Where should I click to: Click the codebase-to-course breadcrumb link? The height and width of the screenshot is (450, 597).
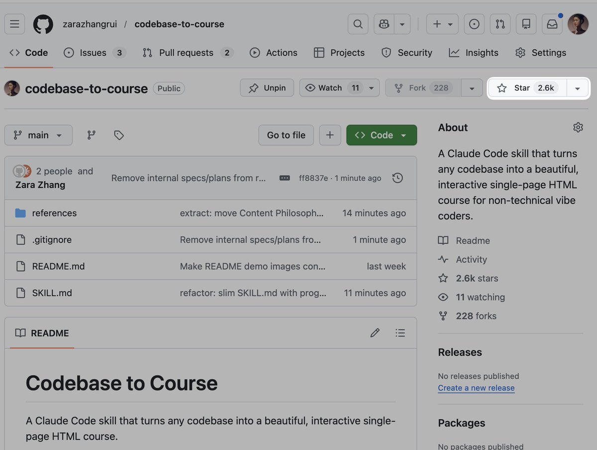tap(179, 24)
